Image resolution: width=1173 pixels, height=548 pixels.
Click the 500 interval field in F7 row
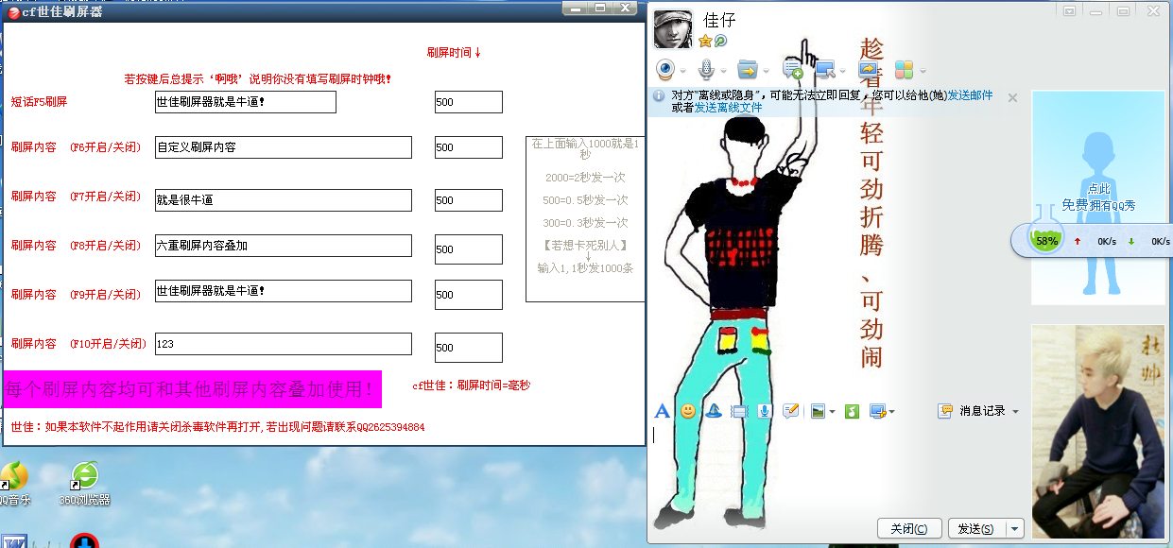469,200
